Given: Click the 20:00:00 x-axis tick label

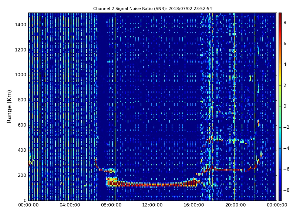Looking at the screenshot, I should (x=235, y=205).
